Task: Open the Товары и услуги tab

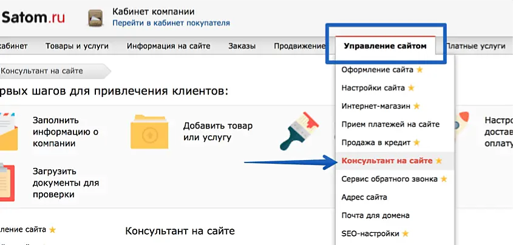Action: [x=77, y=46]
